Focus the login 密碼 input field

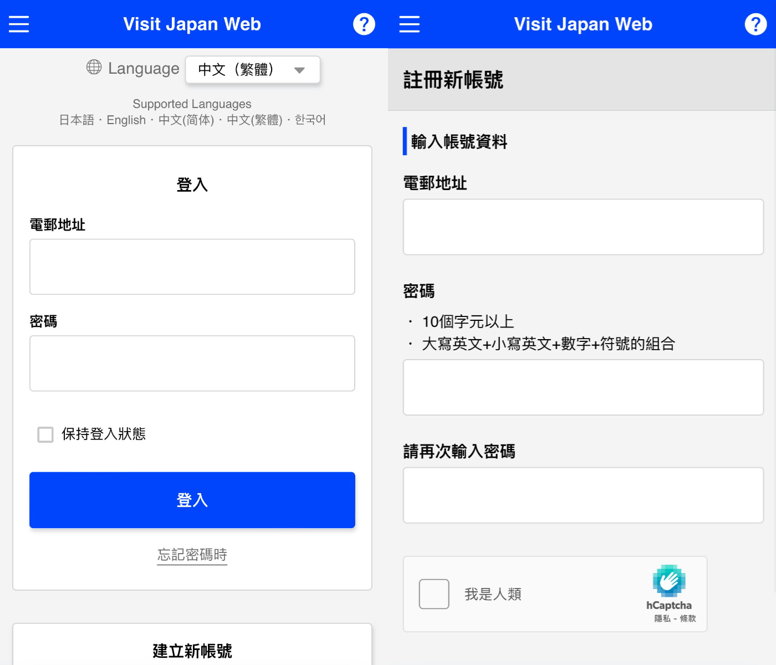click(192, 364)
